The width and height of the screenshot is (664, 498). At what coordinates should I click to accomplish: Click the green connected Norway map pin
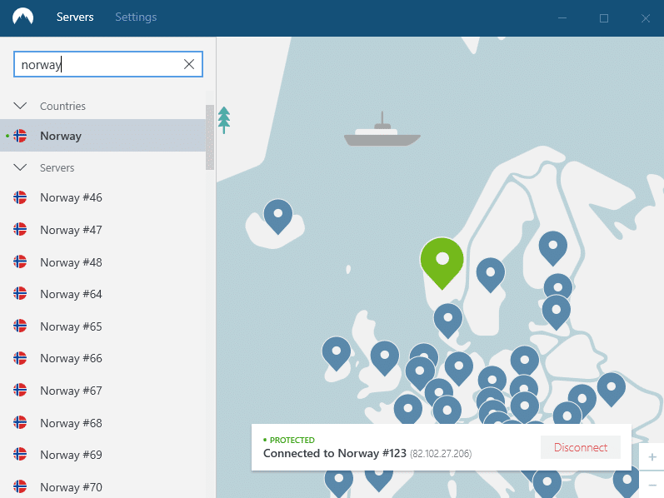click(x=442, y=262)
